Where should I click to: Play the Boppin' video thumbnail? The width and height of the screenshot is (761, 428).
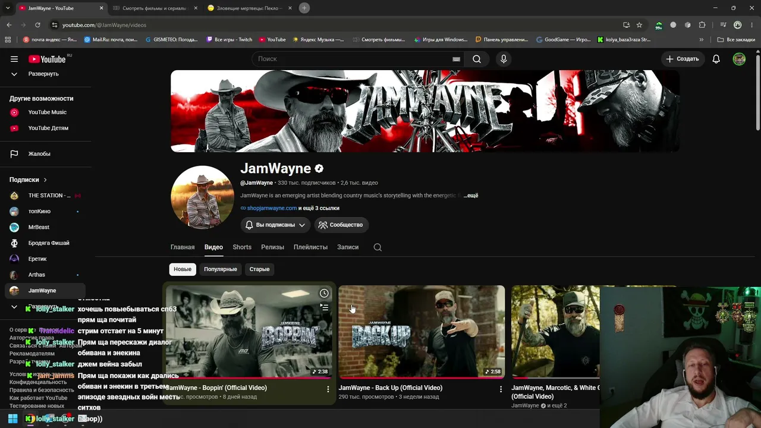249,332
